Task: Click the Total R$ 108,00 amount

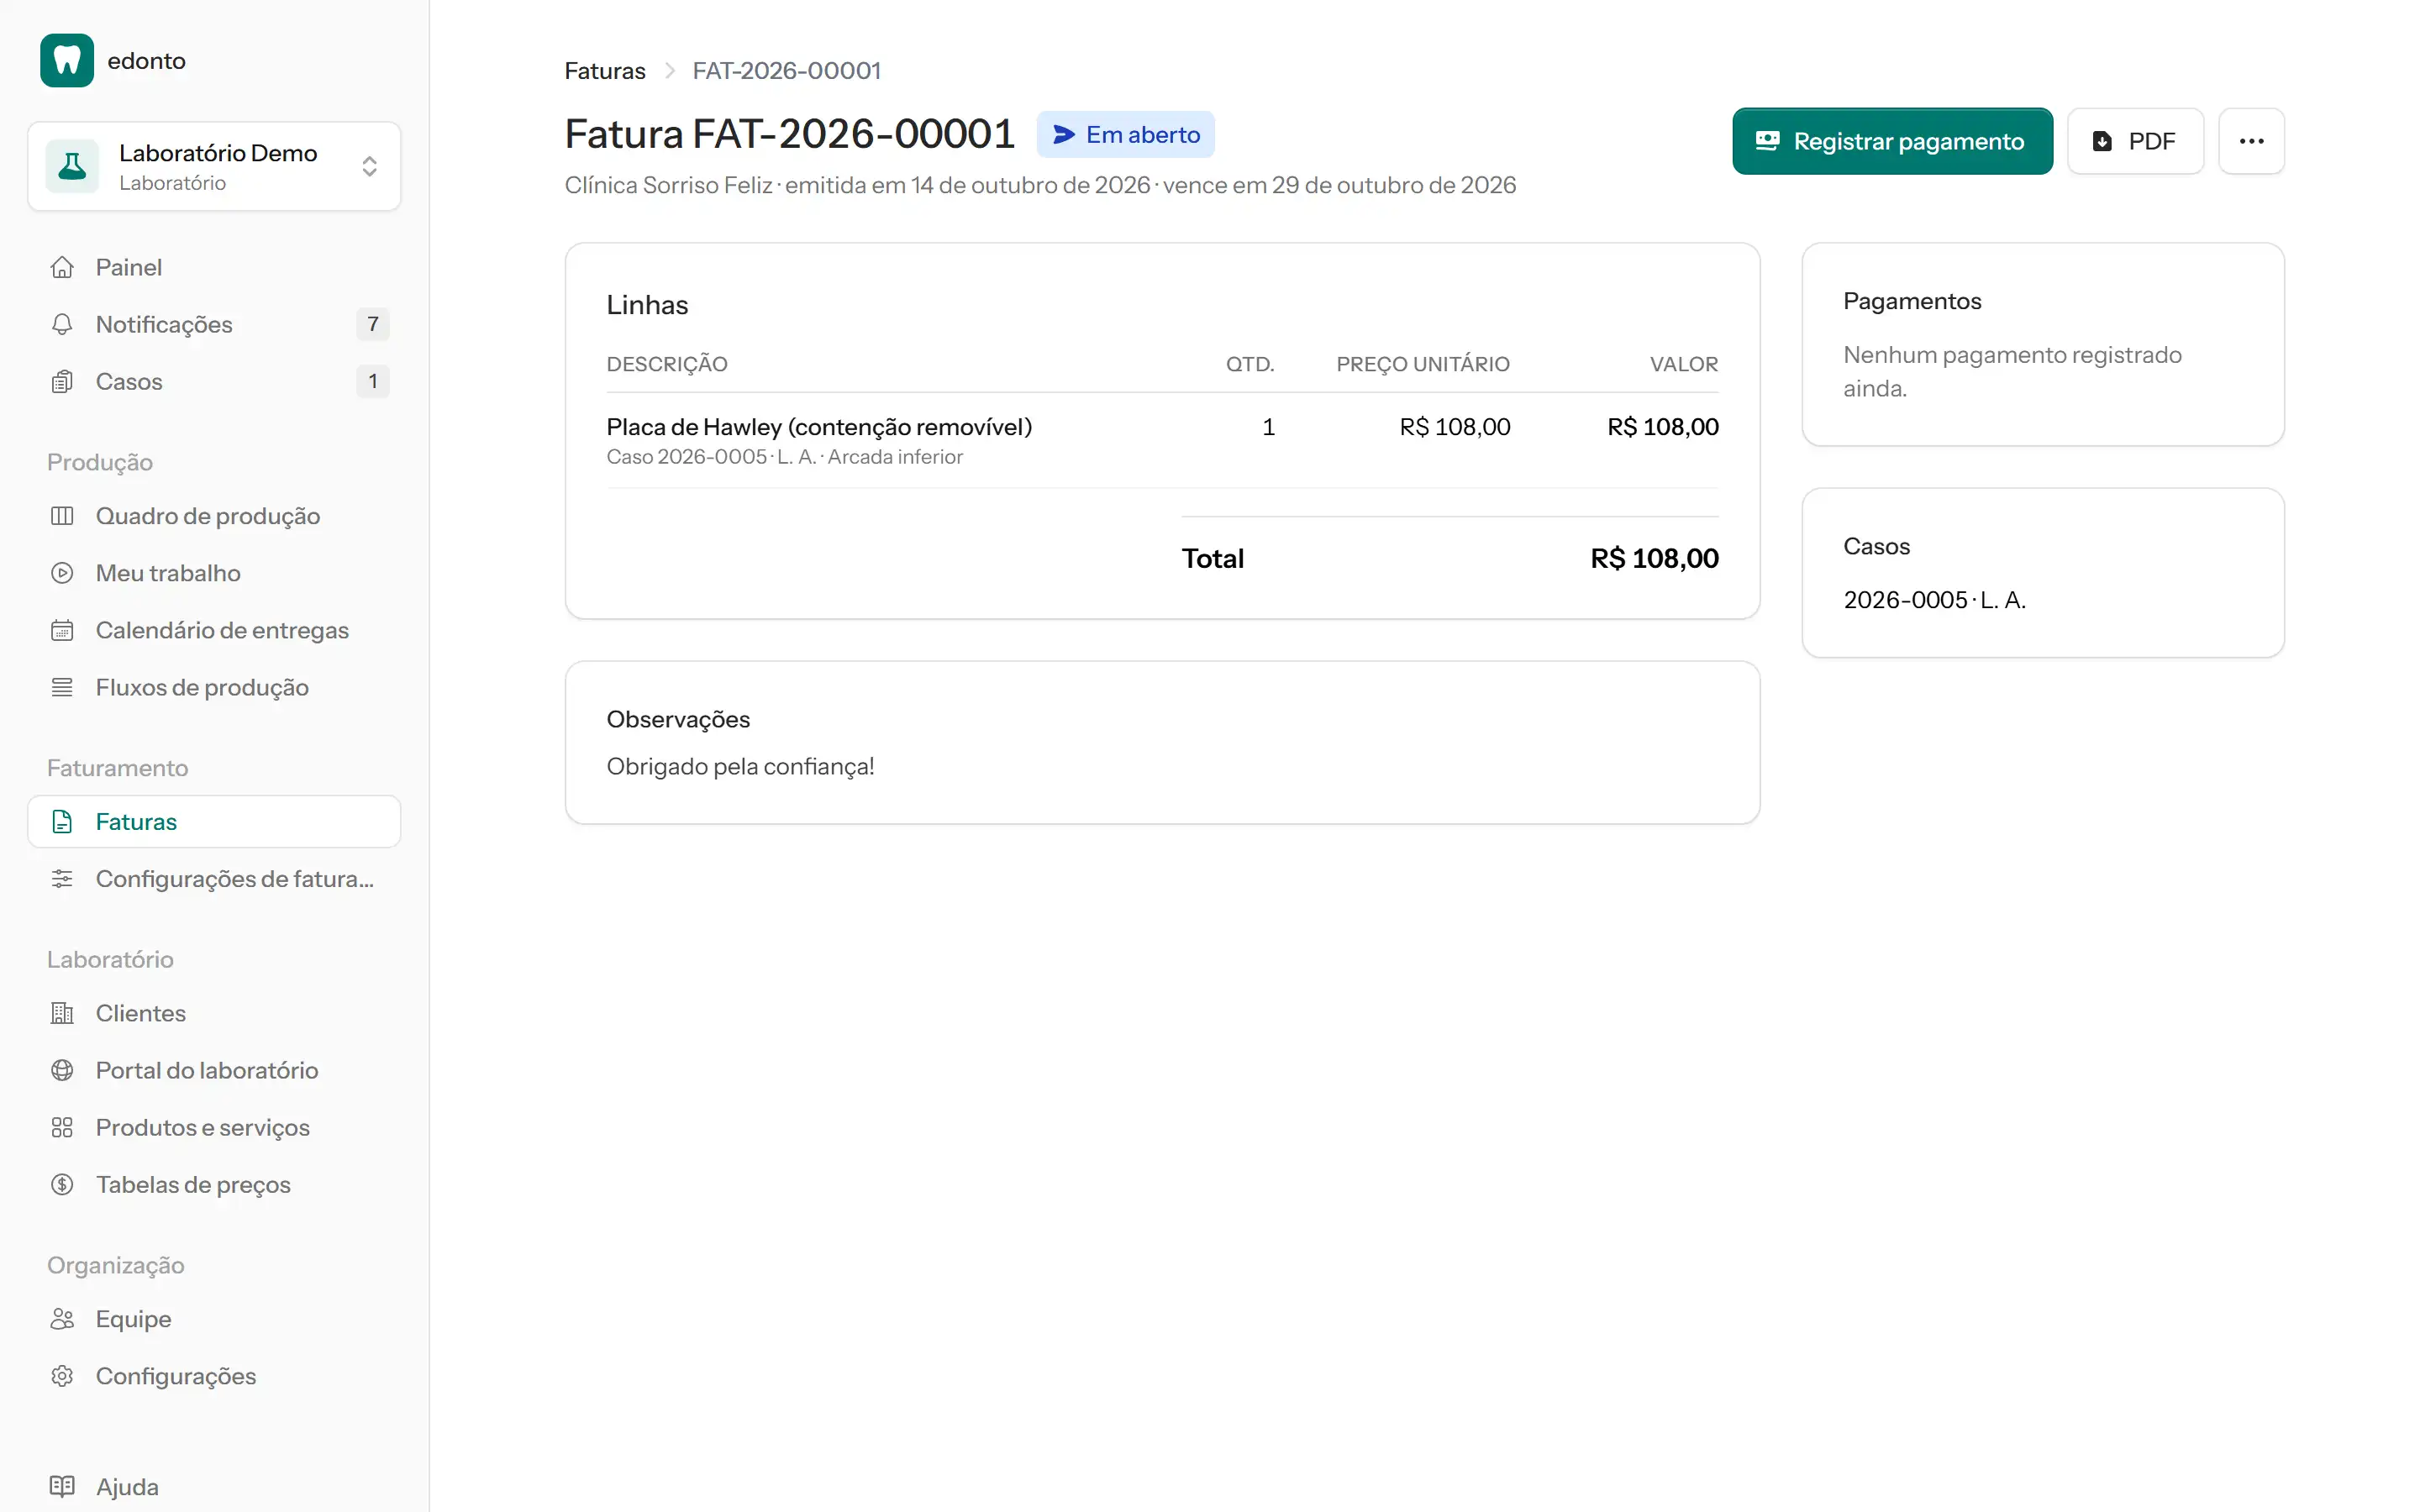Action: tap(1654, 558)
